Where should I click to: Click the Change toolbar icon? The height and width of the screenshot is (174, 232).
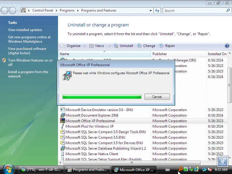click(139, 46)
